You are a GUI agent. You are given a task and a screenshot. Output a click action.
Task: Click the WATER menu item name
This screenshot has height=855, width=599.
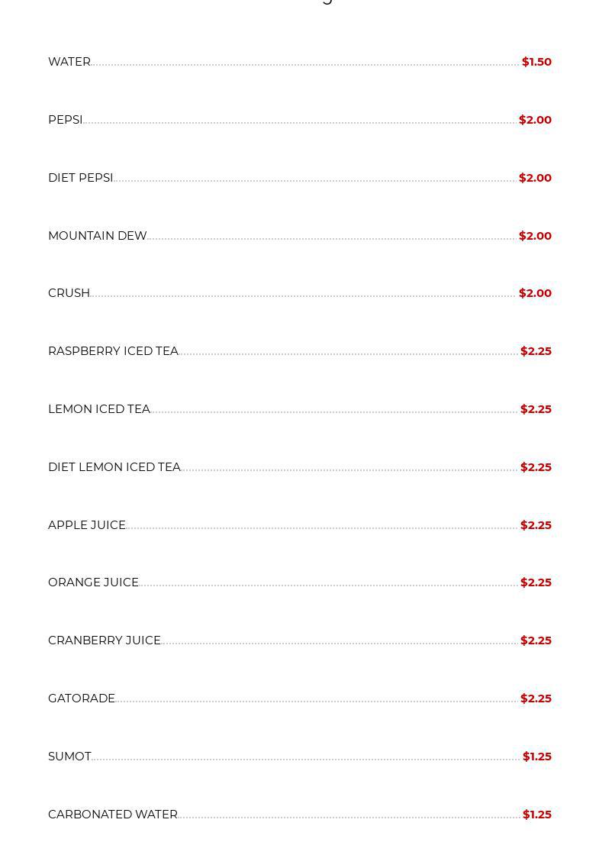click(69, 62)
